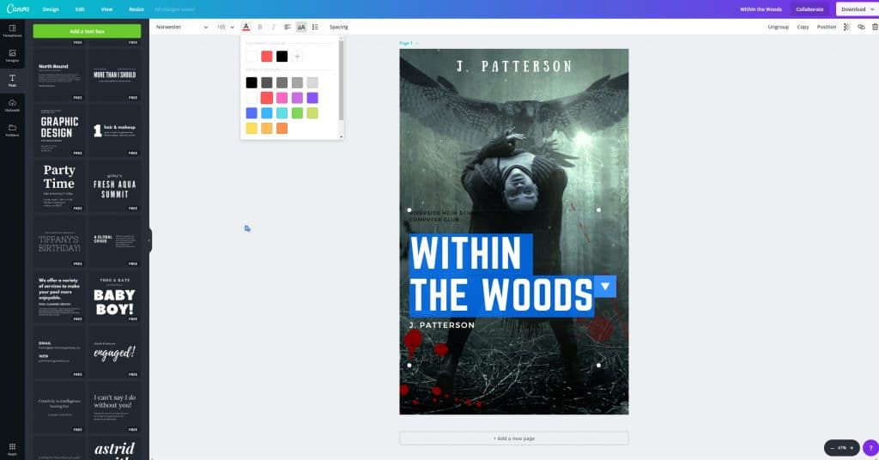Click the transparency icon in toolbar
Screen dimensions: 879x460
click(x=847, y=27)
